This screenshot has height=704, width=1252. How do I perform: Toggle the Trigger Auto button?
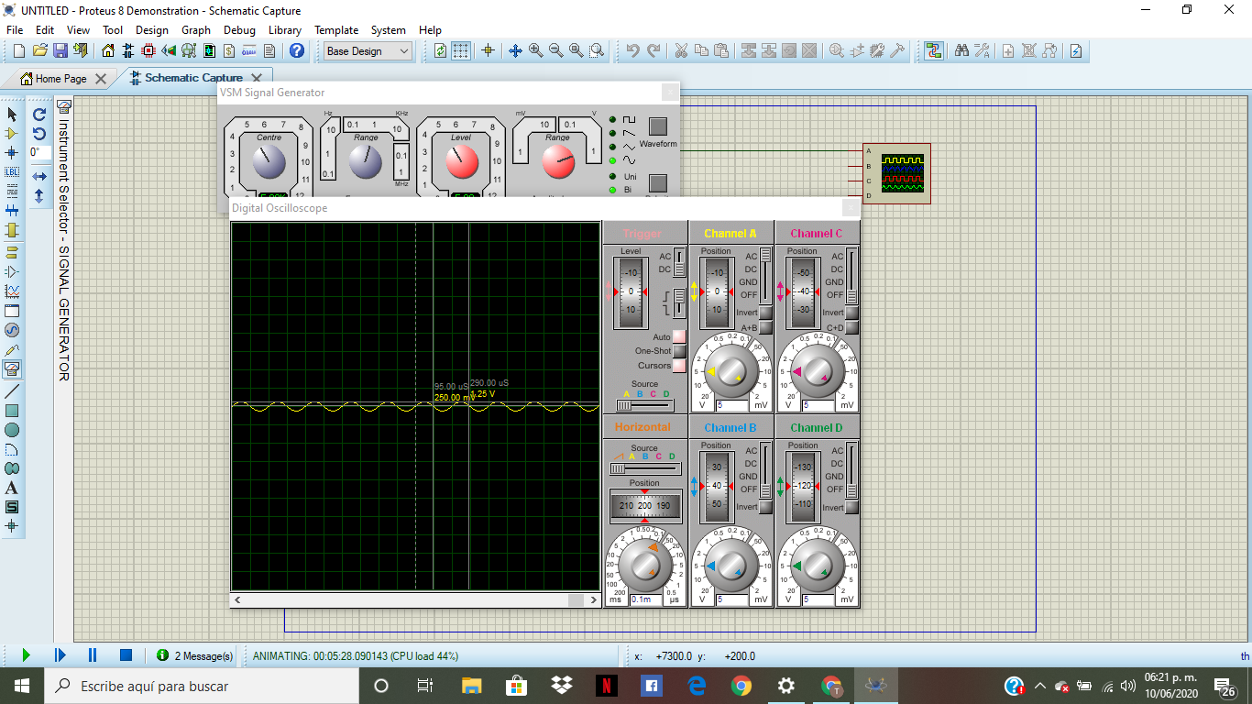pyautogui.click(x=679, y=337)
